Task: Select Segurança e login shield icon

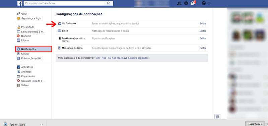Action: [18, 18]
